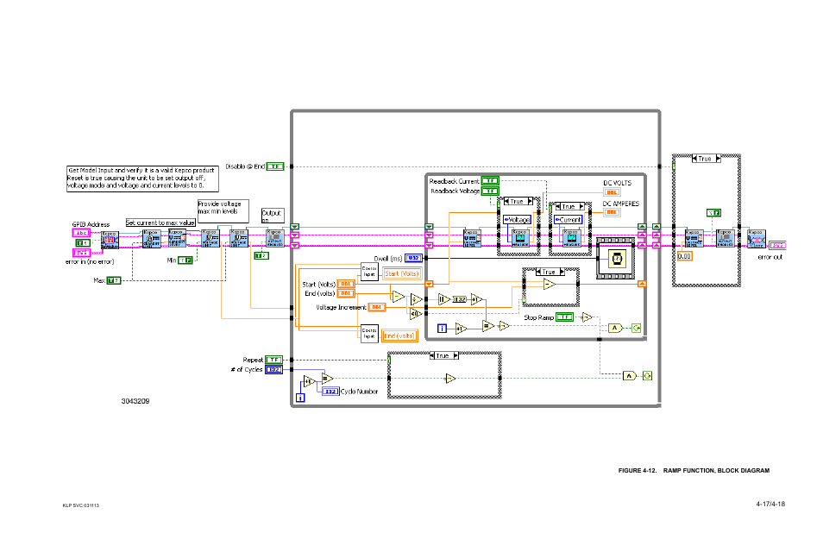Image resolution: width=823 pixels, height=533 pixels.
Task: Click the left arrow on the Voltage case selector
Action: pos(506,202)
